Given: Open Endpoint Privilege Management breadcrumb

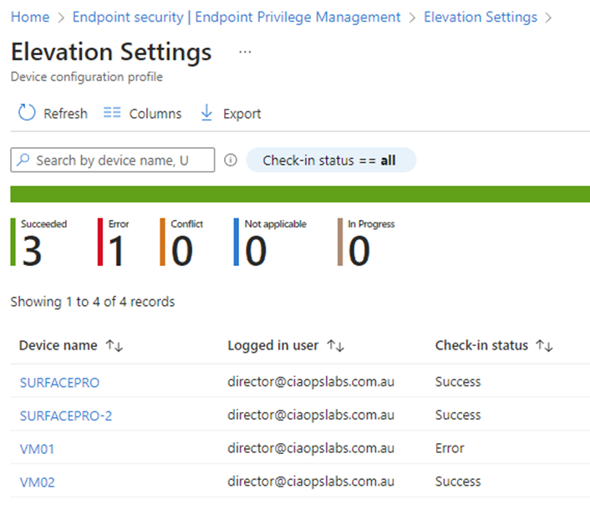Looking at the screenshot, I should (x=237, y=17).
